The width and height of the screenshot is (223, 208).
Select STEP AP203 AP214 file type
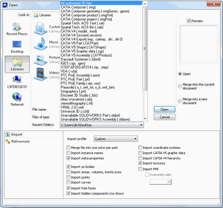89,67
